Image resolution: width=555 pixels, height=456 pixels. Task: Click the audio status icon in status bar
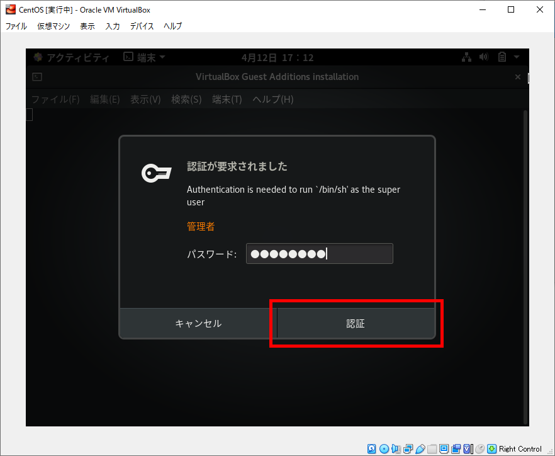(396, 449)
